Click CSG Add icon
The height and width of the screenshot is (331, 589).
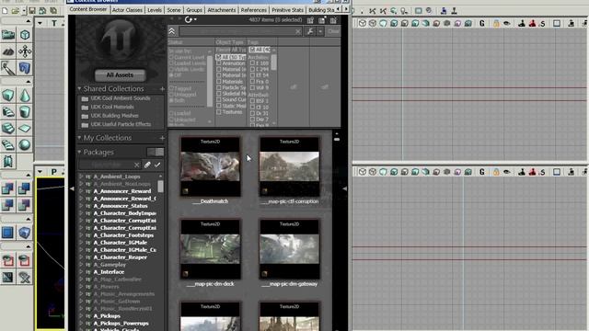8,188
